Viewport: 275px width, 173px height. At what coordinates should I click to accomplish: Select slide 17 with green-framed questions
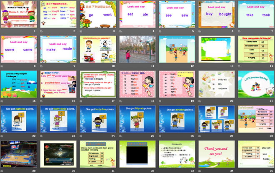tap(98, 84)
